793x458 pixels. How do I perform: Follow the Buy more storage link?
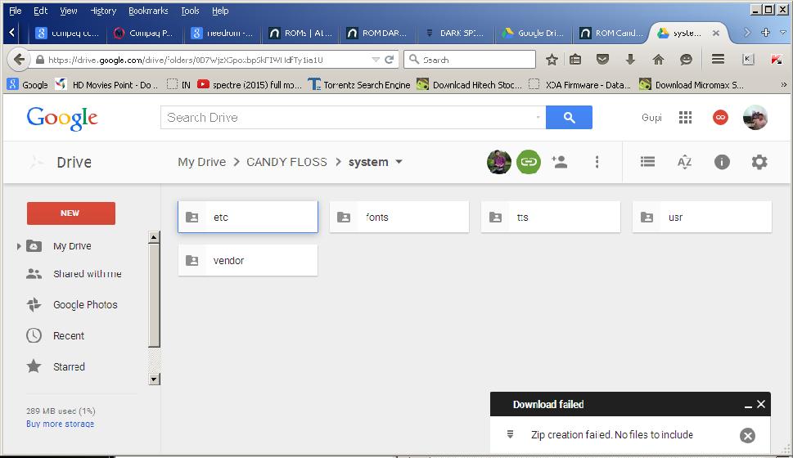tap(60, 424)
